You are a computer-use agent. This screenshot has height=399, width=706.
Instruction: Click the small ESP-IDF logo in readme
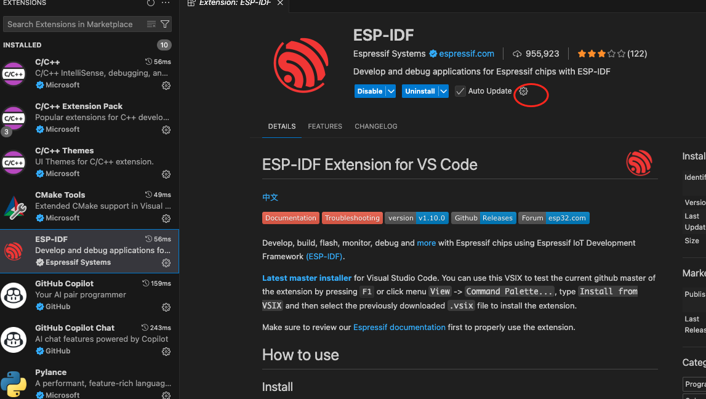tap(639, 163)
